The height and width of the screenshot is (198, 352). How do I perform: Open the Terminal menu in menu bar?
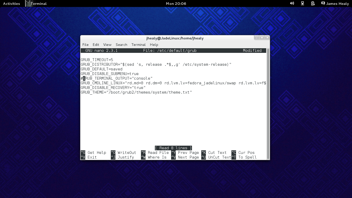coord(138,45)
